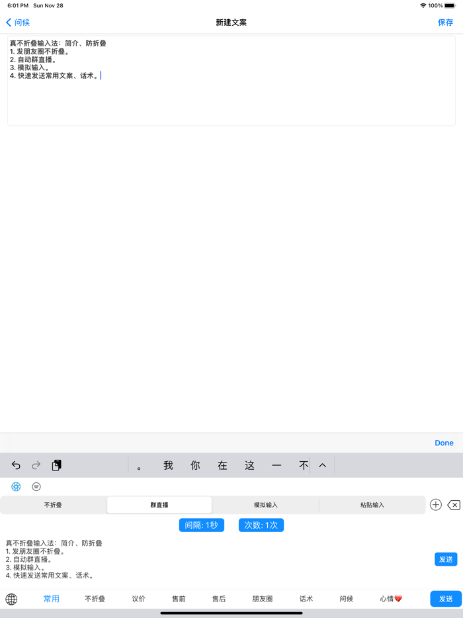Tap the paste clipboard icon
The height and width of the screenshot is (618, 463).
[x=57, y=465]
